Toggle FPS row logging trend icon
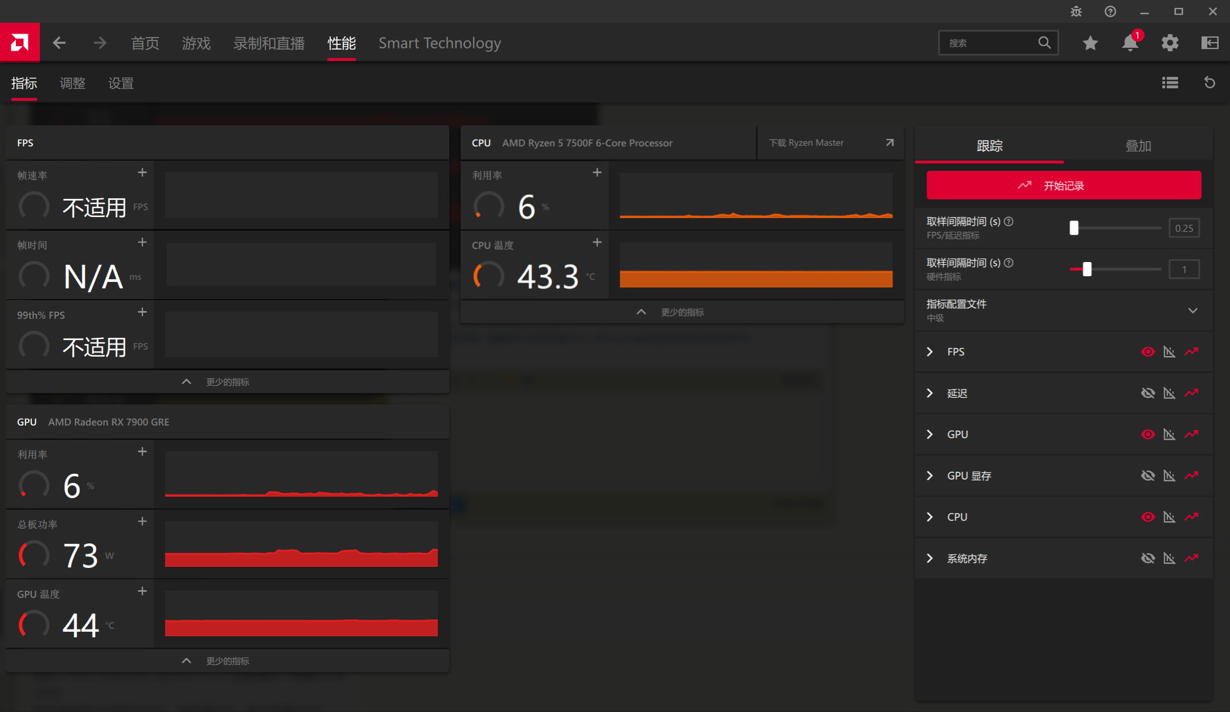The image size is (1230, 712). (1191, 352)
